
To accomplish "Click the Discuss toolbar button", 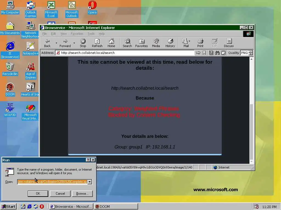I will point(229,43).
